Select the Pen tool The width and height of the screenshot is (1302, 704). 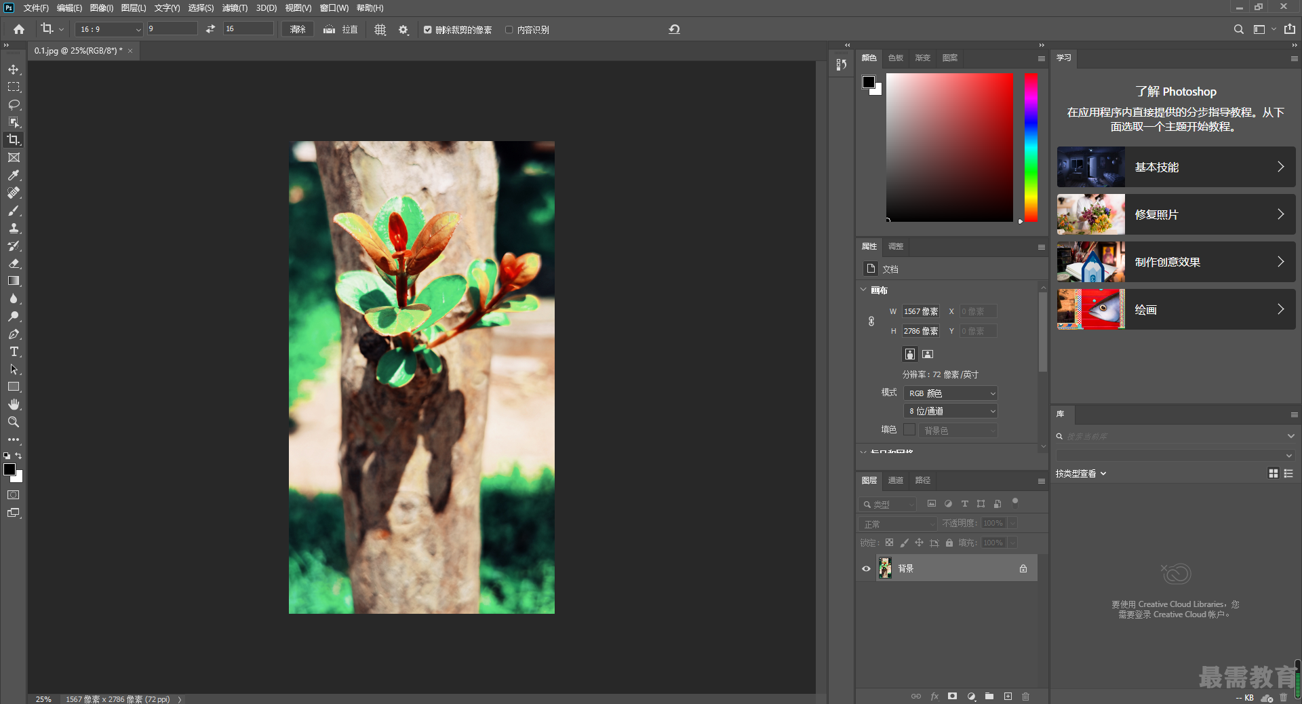click(14, 334)
